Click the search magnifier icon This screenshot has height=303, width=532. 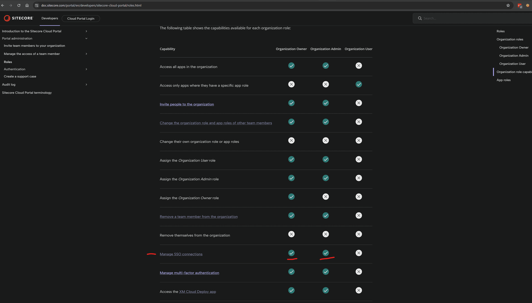420,18
